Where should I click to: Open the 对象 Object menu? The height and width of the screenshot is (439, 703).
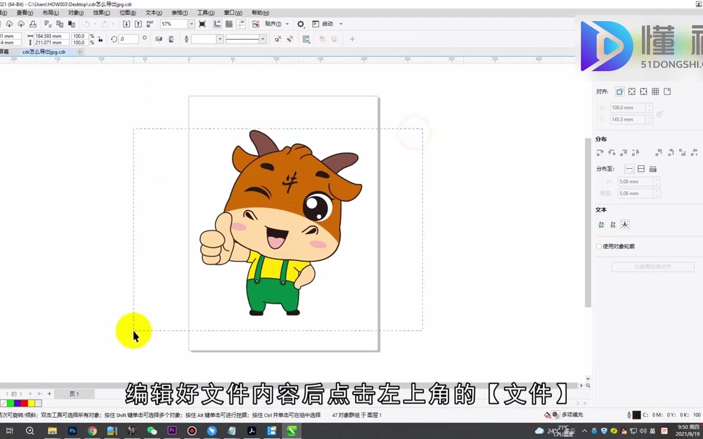coord(76,13)
